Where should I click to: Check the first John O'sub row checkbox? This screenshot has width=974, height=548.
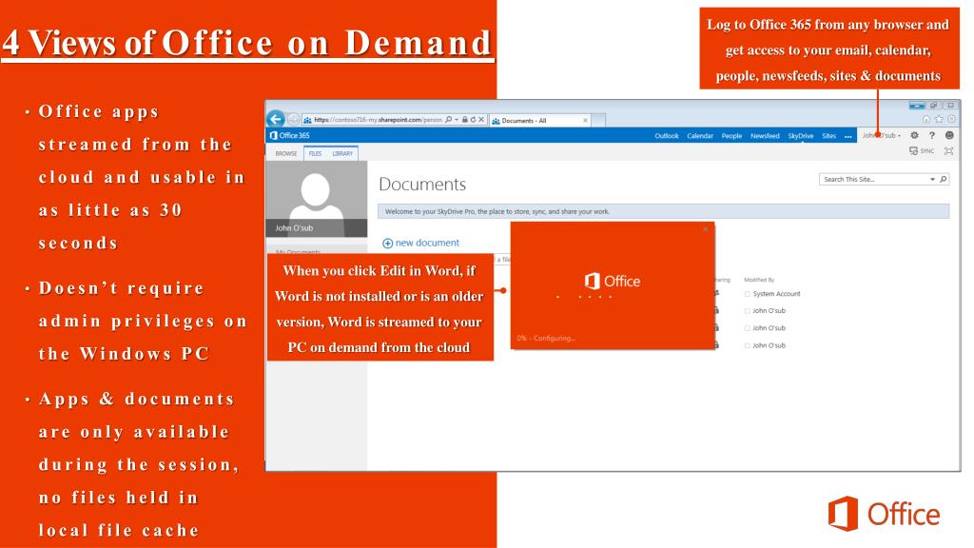[748, 311]
